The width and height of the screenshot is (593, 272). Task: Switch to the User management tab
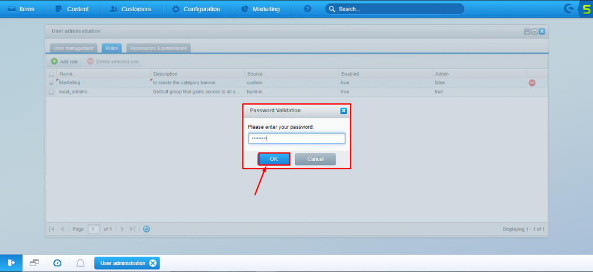[74, 48]
